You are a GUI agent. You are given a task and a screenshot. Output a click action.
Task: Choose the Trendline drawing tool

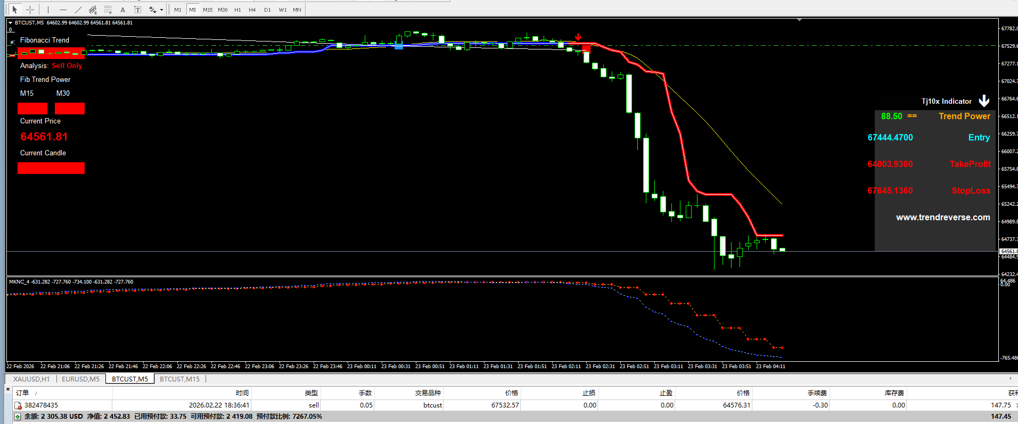click(78, 10)
